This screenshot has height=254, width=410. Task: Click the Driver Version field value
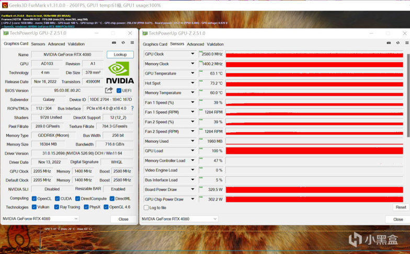click(x=82, y=153)
